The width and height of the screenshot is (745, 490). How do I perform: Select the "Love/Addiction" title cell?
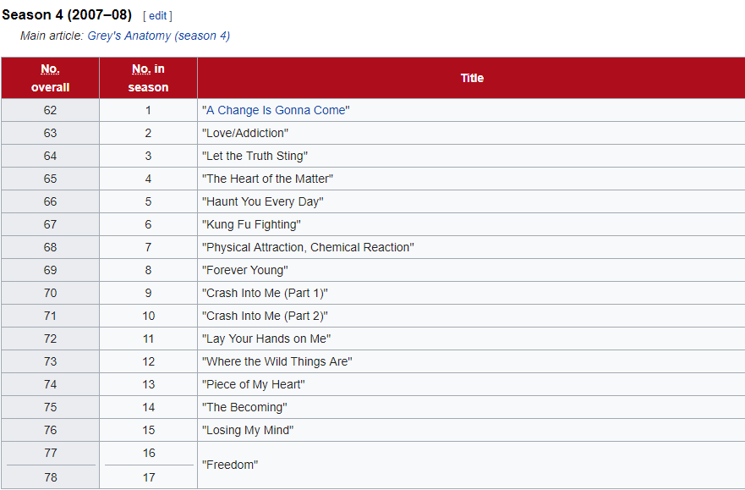click(471, 133)
